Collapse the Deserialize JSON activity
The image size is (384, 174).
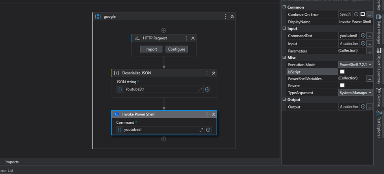click(213, 73)
